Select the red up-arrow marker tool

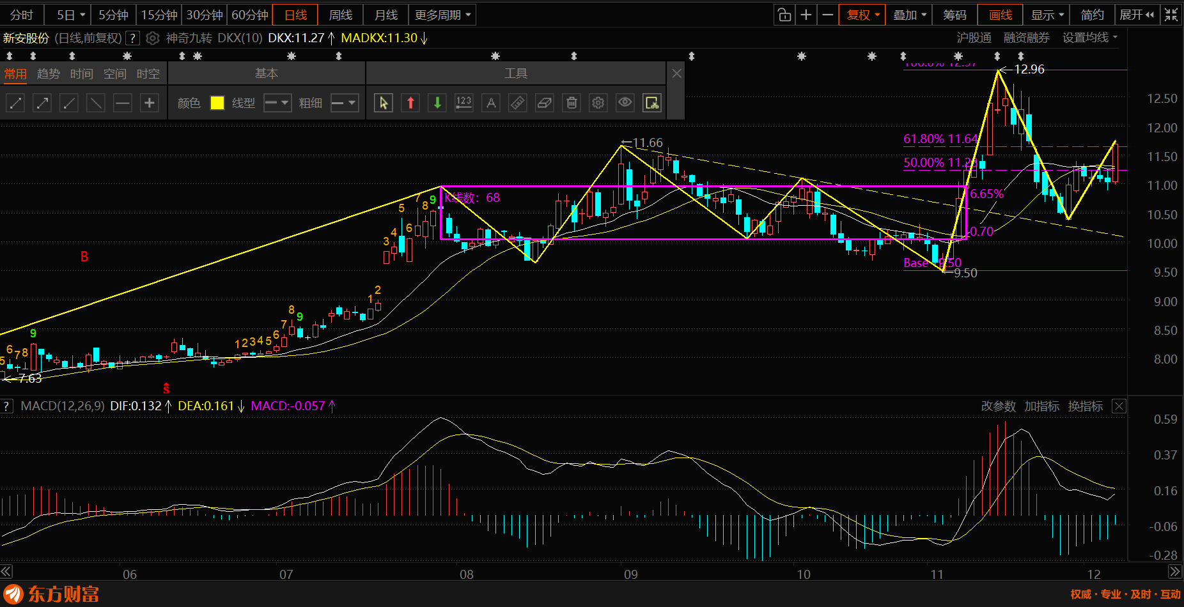coord(410,103)
